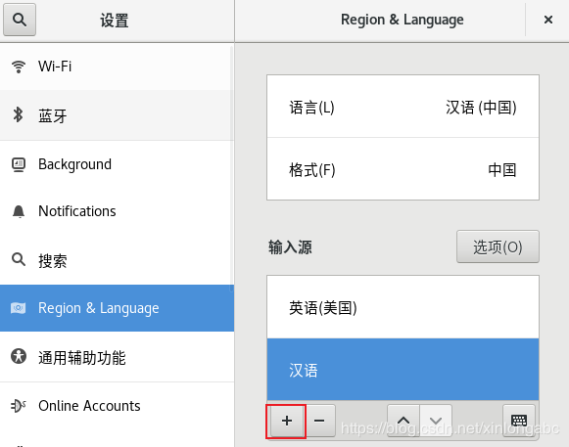Open Online Accounts panel
The width and height of the screenshot is (569, 447).
point(117,406)
